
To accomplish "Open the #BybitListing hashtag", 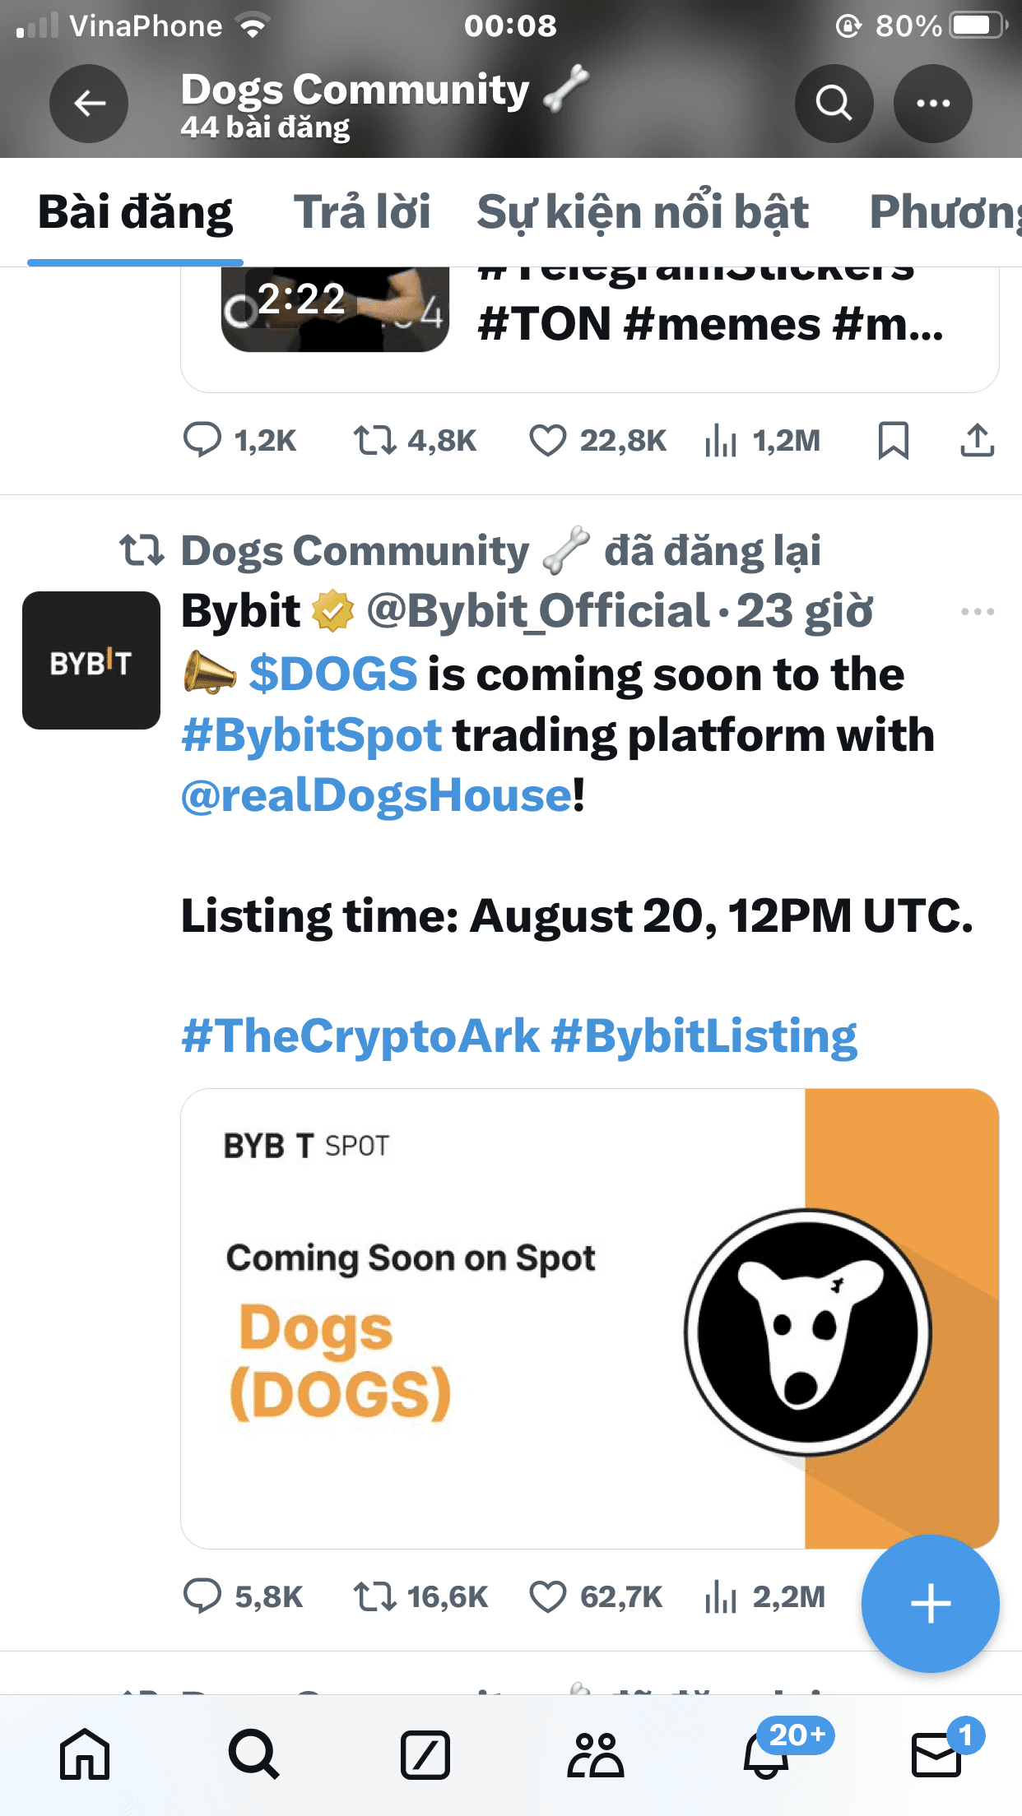I will tap(708, 1036).
